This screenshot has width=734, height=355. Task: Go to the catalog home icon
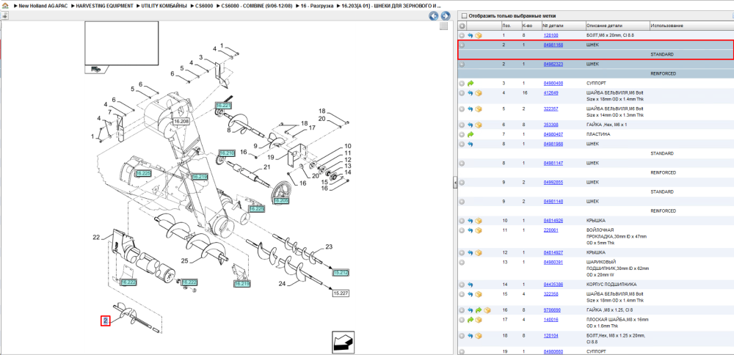point(5,6)
